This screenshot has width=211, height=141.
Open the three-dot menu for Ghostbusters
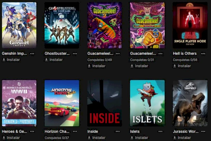tap(75, 54)
